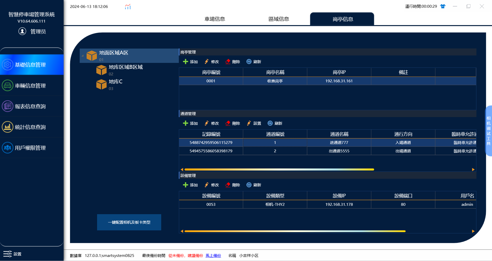Image resolution: width=492 pixels, height=261 pixels.
Task: Open the 用戶權限管理 users icon
Action: click(7, 147)
